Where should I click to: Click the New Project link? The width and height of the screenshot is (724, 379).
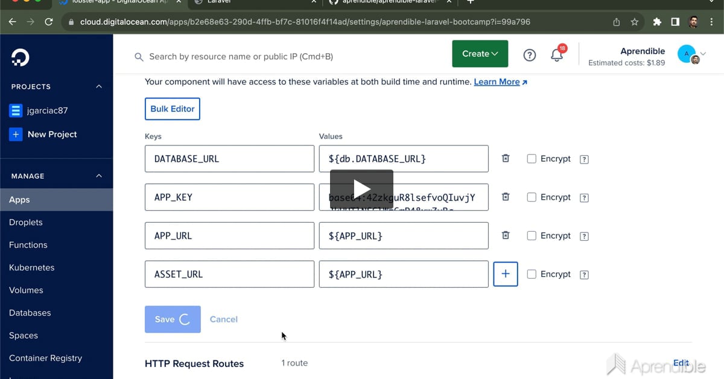tap(52, 134)
